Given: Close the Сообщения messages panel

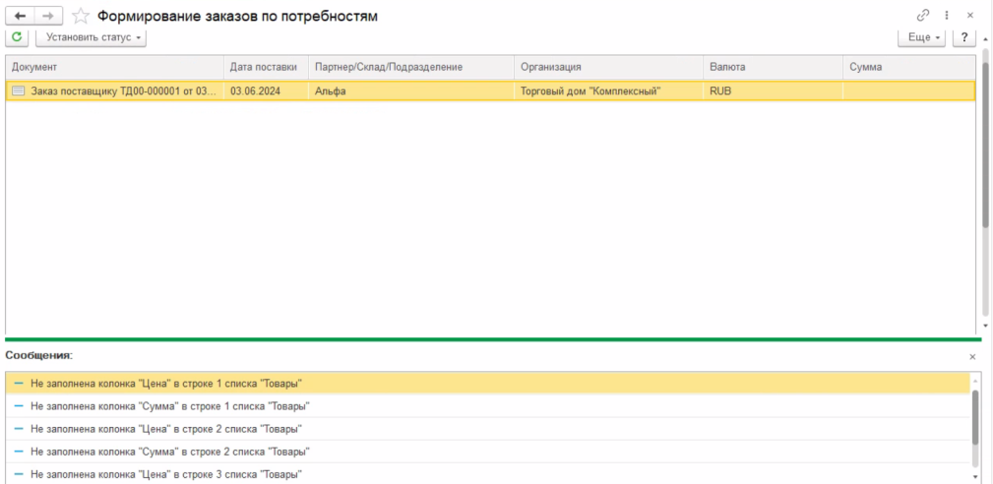Looking at the screenshot, I should pyautogui.click(x=972, y=356).
